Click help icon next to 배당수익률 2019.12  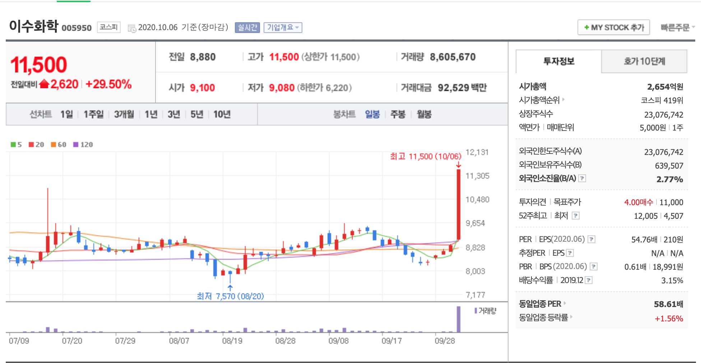[x=589, y=280]
